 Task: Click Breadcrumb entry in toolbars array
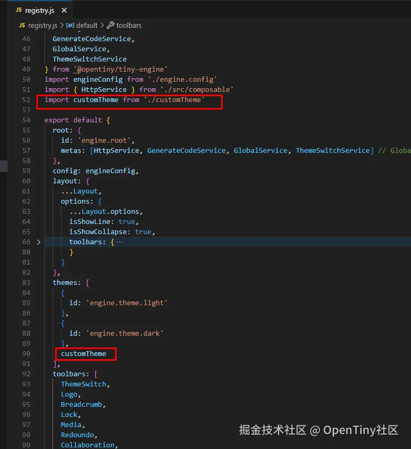pyautogui.click(x=81, y=405)
